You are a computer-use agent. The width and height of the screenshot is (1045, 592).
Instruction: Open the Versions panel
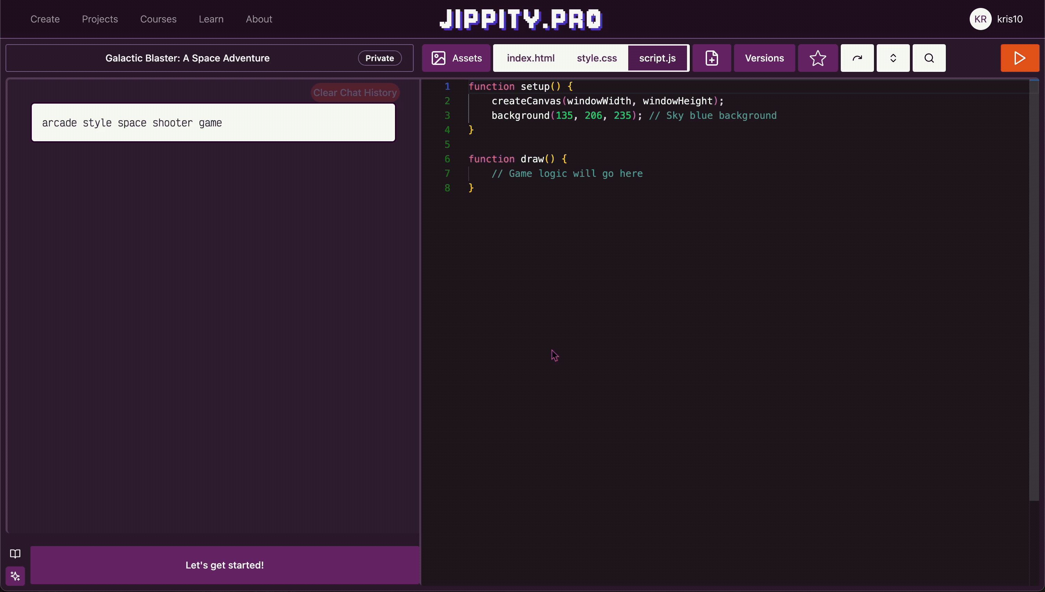pos(764,58)
